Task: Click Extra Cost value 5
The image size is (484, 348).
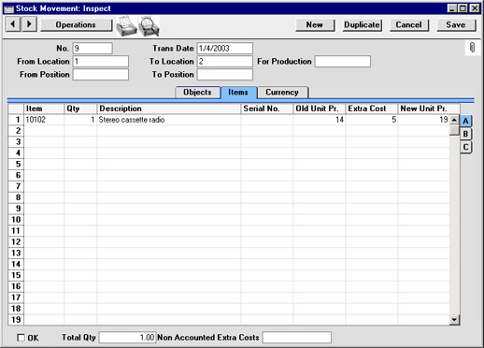Action: 372,120
